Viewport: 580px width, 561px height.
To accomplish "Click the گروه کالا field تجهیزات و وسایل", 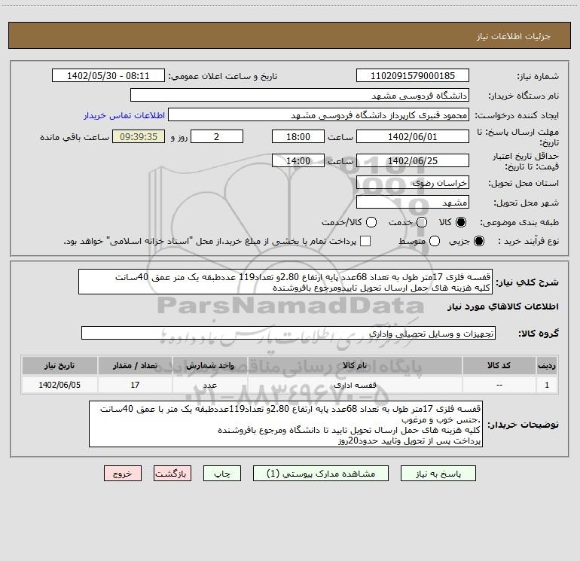I will 288,333.
